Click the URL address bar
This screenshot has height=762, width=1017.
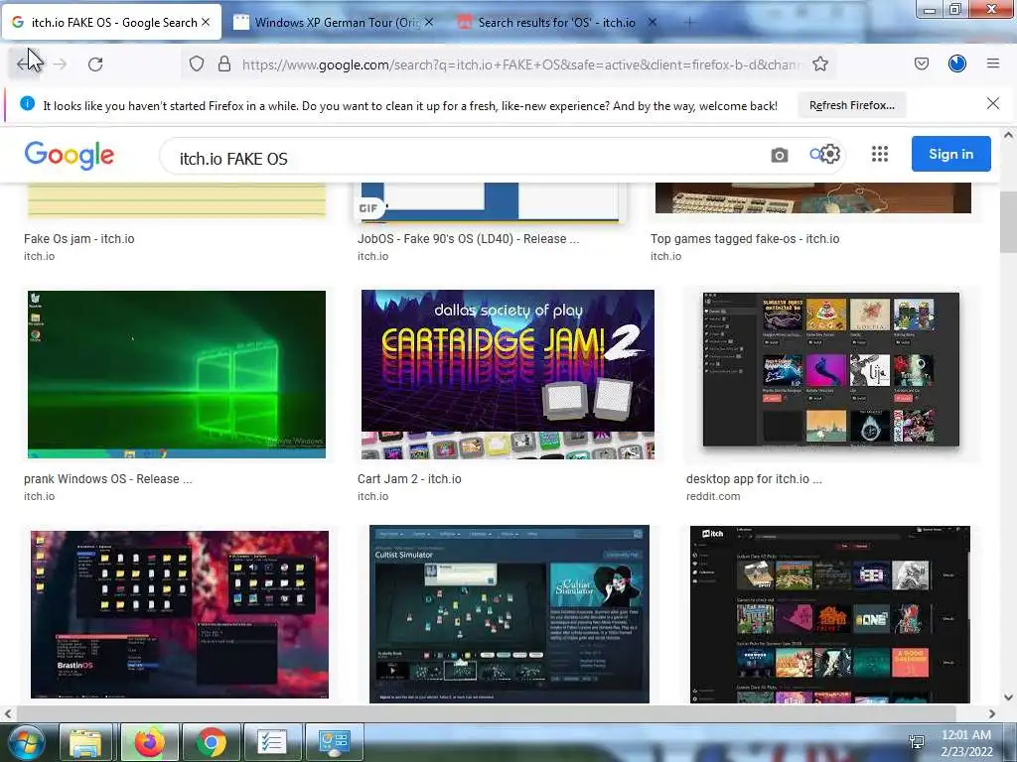coord(520,64)
